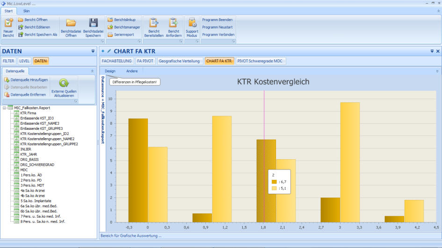This screenshot has width=442, height=248.
Task: Open the DATEN panel header dropdown arrow
Action: coord(93,51)
